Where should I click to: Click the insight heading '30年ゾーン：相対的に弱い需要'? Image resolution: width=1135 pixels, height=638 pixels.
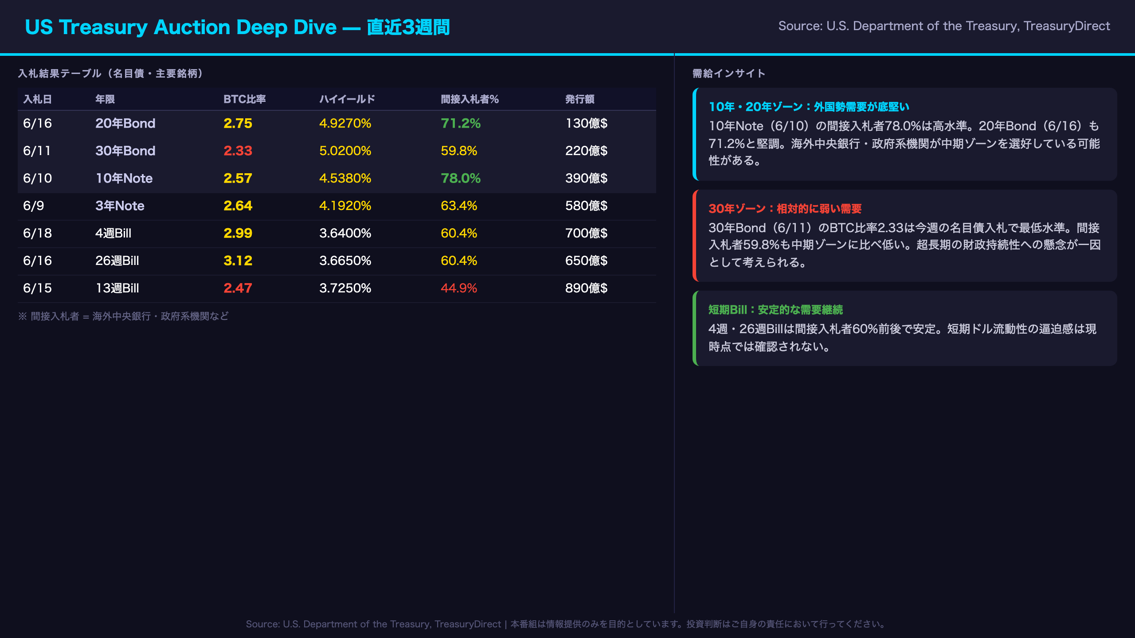[785, 209]
